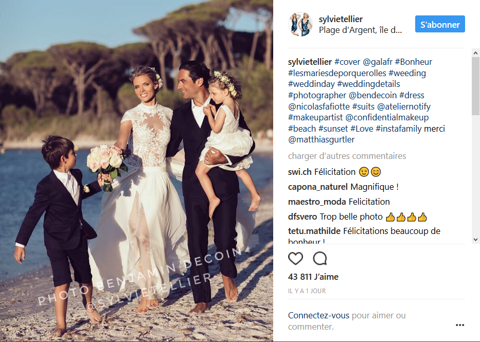Open sylvietellier profile avatar
This screenshot has width=480, height=342.
click(300, 24)
